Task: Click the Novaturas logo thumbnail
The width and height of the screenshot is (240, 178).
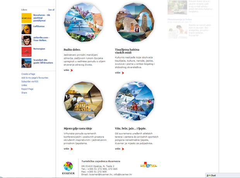Action: click(x=26, y=18)
